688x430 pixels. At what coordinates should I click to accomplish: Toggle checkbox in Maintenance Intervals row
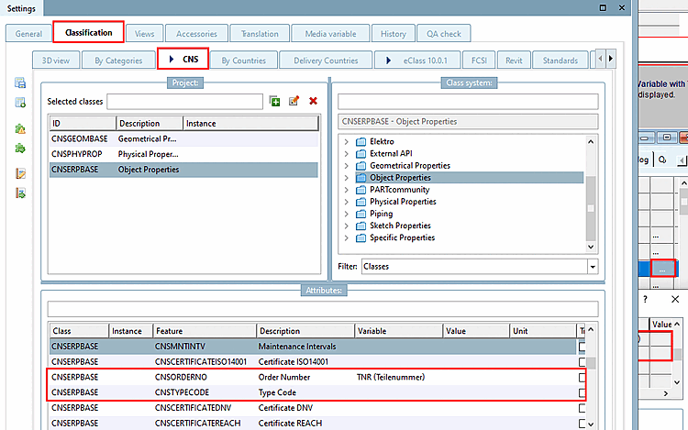(x=583, y=347)
